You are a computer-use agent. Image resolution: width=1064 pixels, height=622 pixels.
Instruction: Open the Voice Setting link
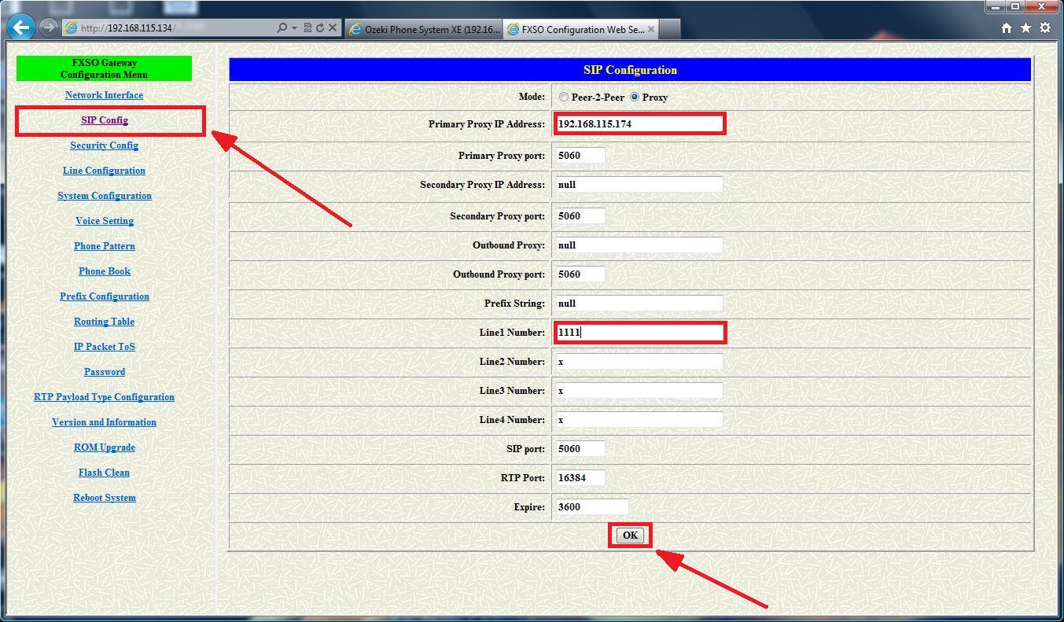105,221
